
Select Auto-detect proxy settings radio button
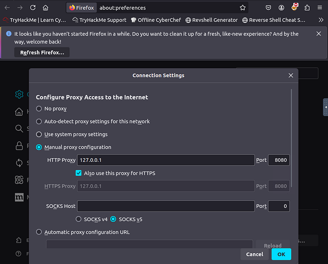tap(39, 121)
